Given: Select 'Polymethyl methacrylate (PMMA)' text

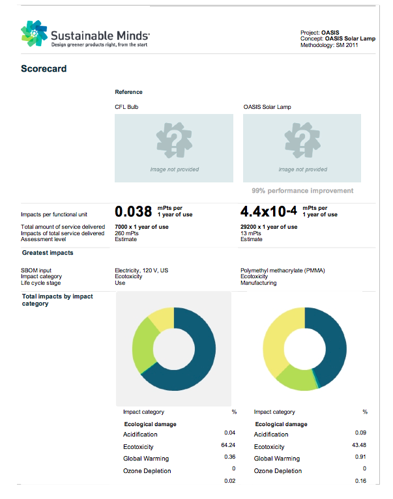Looking at the screenshot, I should [x=283, y=270].
